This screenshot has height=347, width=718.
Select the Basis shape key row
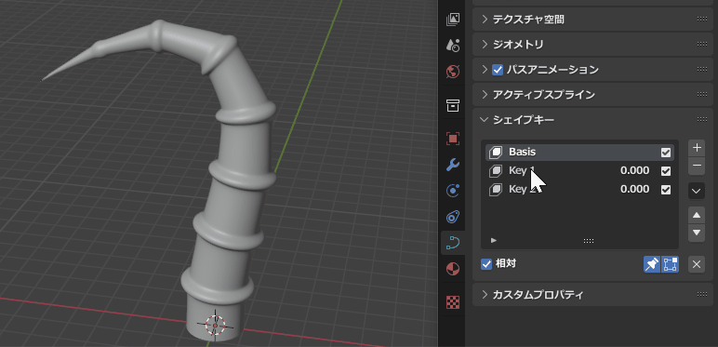pos(579,152)
